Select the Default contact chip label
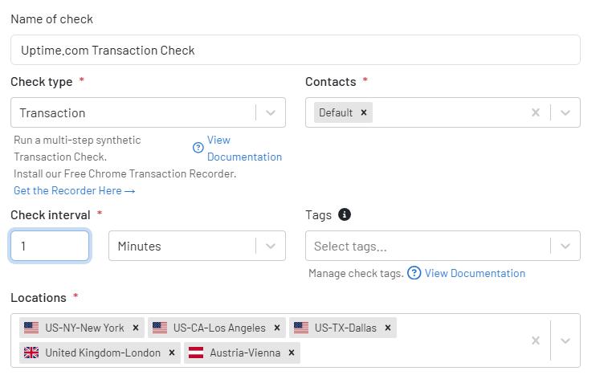Viewport: 608px width, 375px height. click(336, 112)
